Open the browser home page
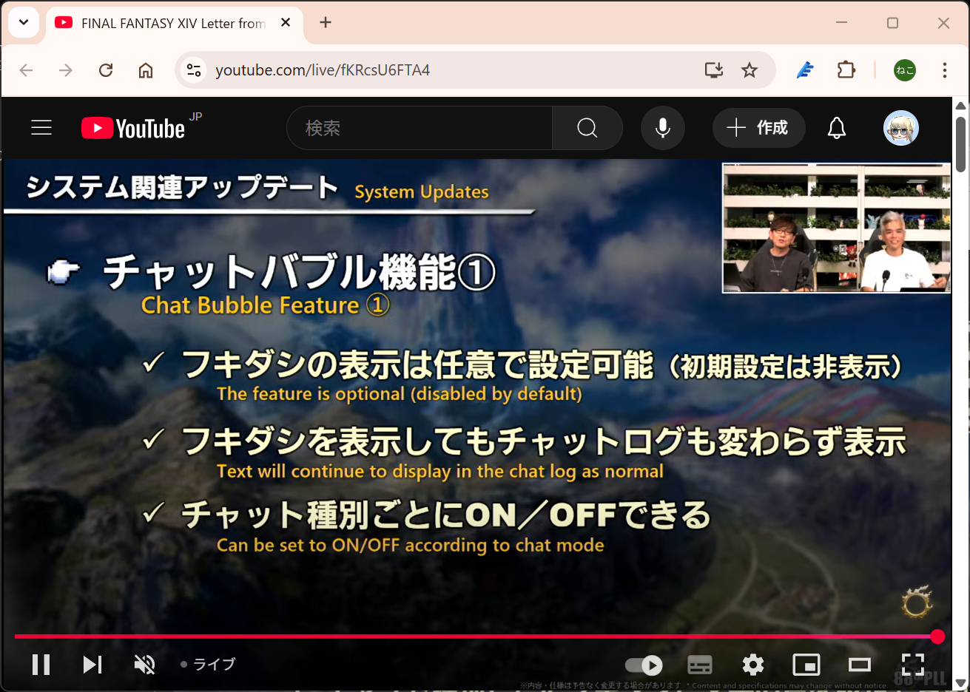970x692 pixels. [x=146, y=70]
